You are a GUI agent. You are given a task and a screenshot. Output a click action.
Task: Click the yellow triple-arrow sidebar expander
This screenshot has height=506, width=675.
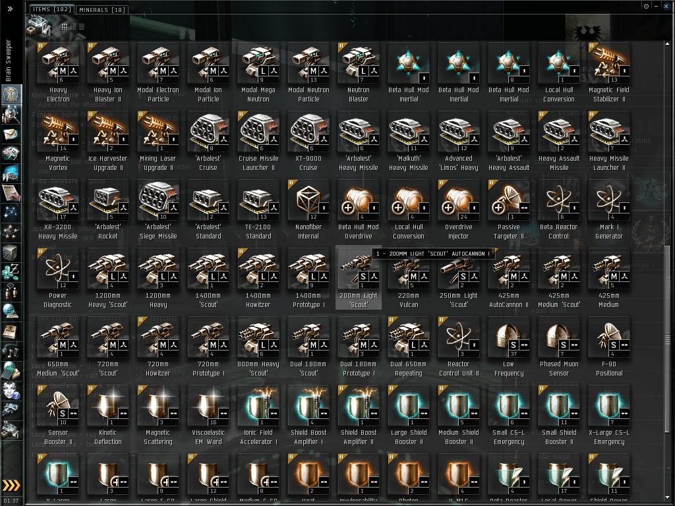click(x=11, y=486)
